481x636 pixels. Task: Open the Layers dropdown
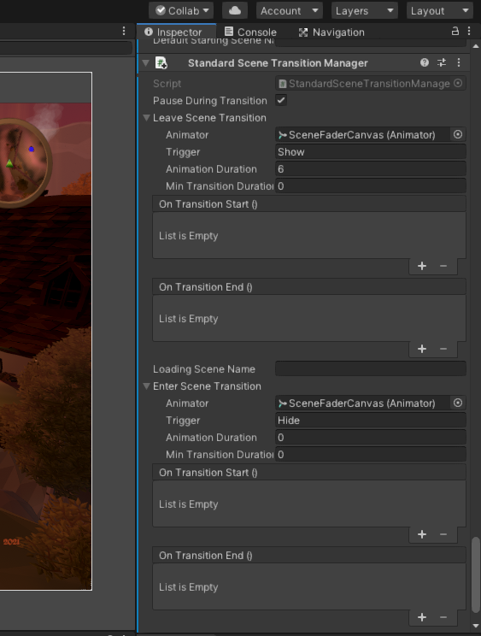pyautogui.click(x=364, y=10)
